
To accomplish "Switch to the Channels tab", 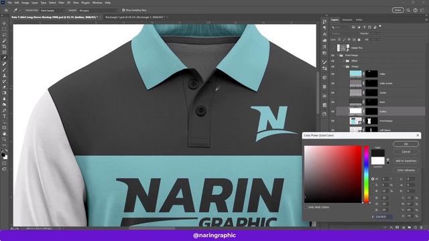I will click(x=347, y=20).
